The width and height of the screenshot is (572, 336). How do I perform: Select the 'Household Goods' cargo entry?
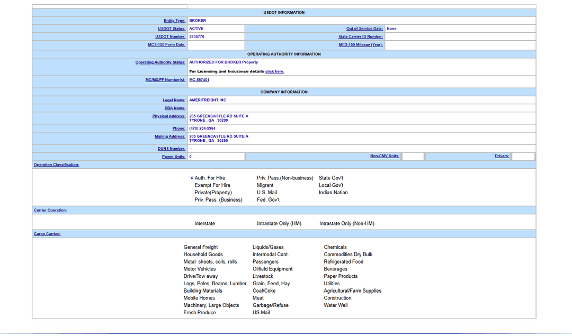coord(203,255)
